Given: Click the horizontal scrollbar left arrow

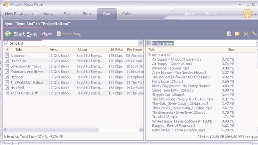Looking at the screenshot, I should click(5, 130).
